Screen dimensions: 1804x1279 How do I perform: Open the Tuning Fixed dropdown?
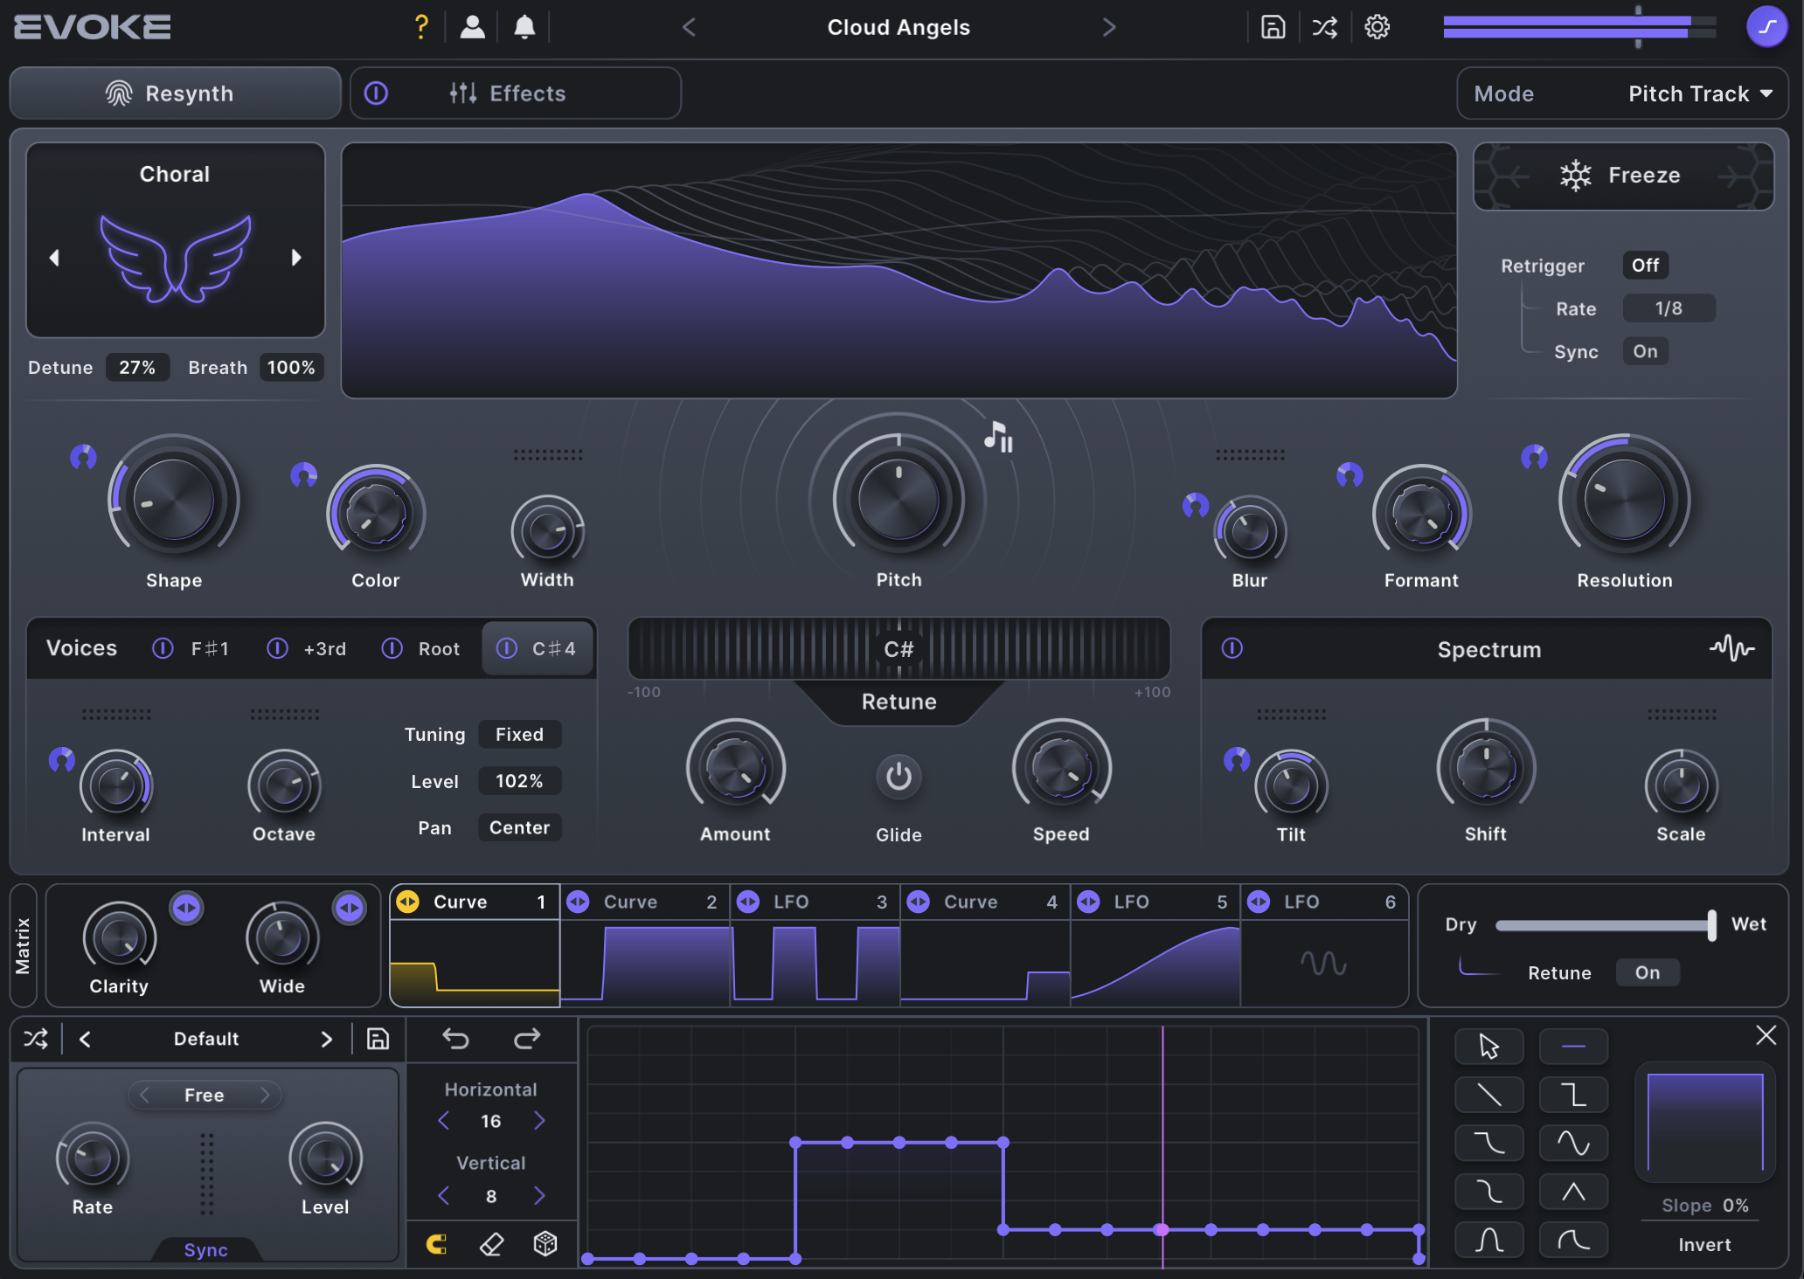(x=519, y=734)
